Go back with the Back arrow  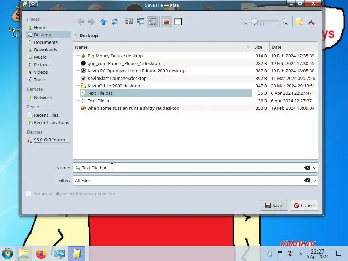point(80,22)
